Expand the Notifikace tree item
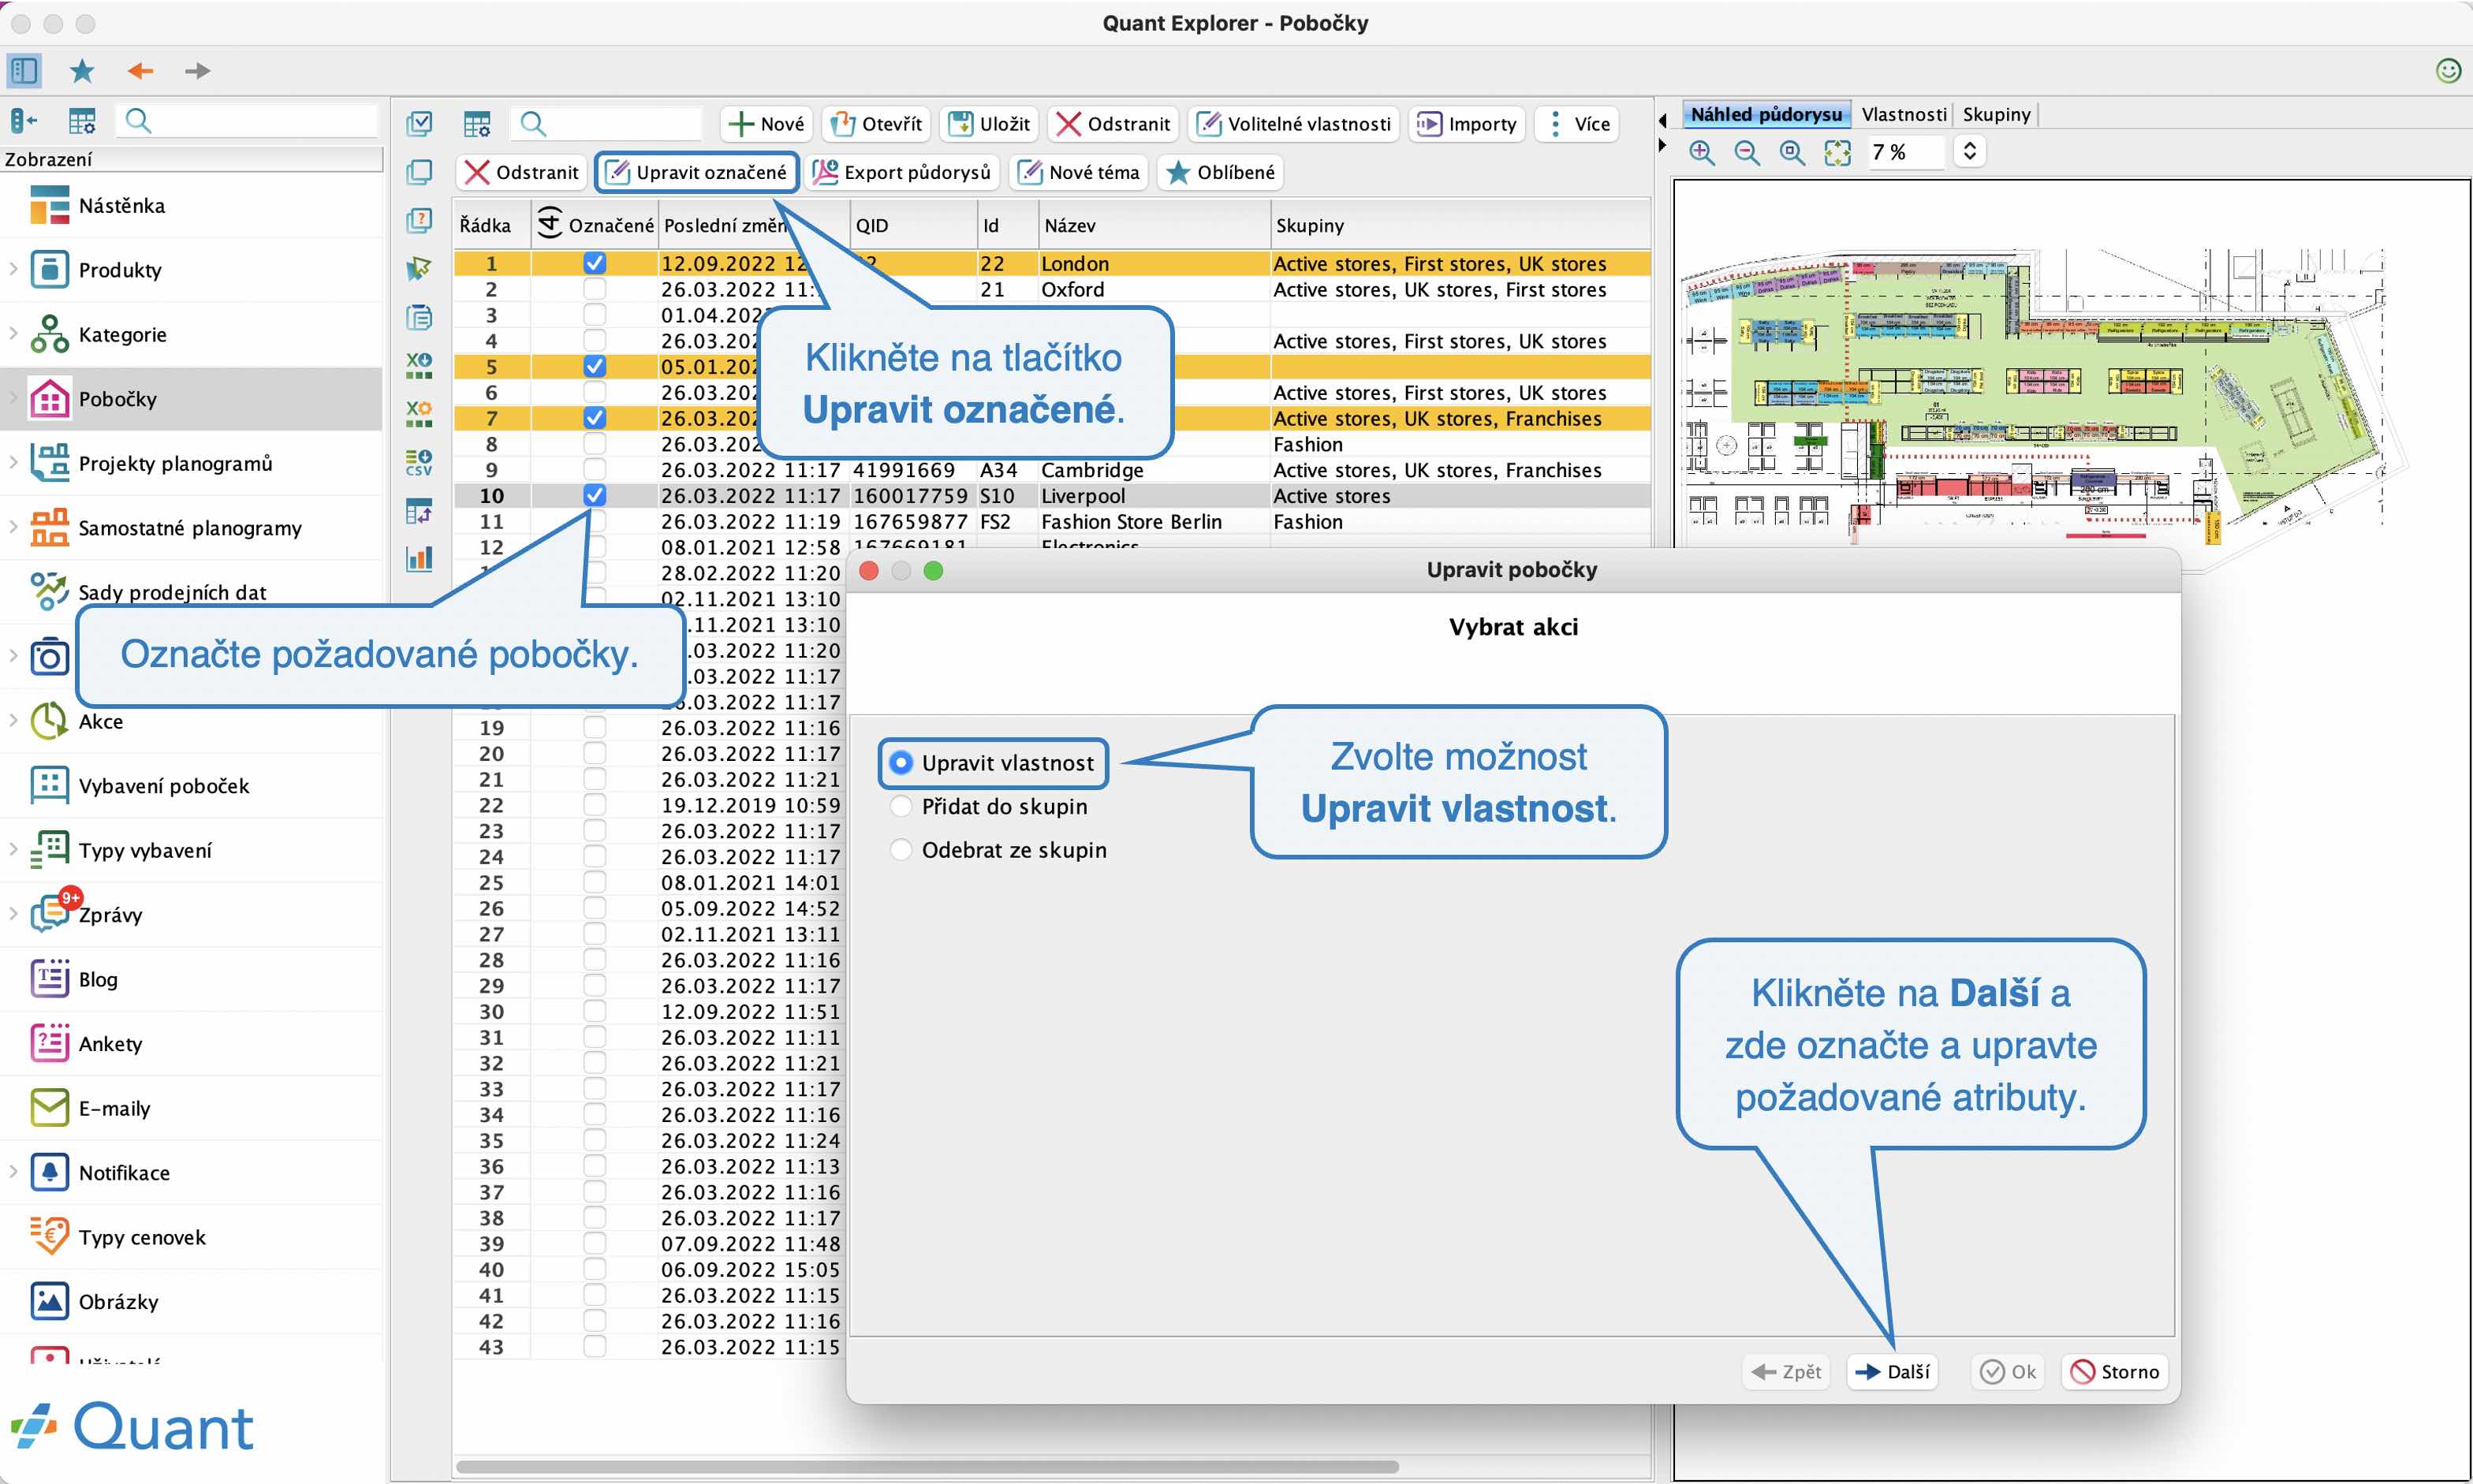 click(x=13, y=1172)
